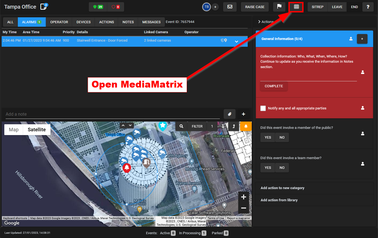Screen dimensions: 378x238
Task: Open the map search magnifier
Action: coord(181,126)
